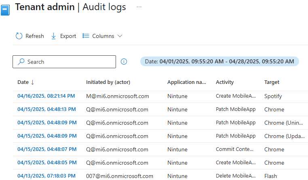
Task: Click the Tenant admin book icon
Action: [x=4, y=9]
